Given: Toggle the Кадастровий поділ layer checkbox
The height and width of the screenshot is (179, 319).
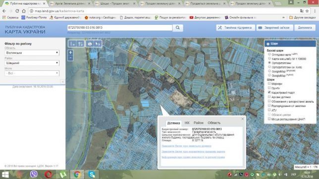Looking at the screenshot, I should click(269, 92).
